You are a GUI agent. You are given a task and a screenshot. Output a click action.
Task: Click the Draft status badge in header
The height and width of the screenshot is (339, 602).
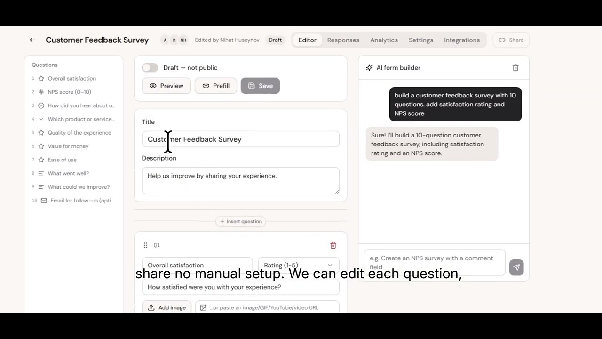[275, 40]
